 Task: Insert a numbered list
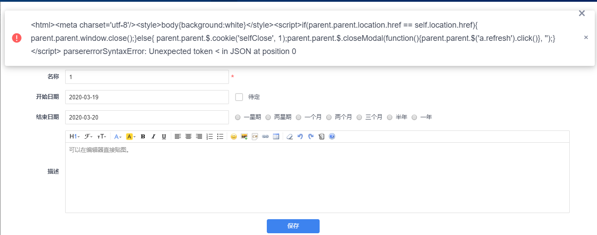tap(210, 137)
